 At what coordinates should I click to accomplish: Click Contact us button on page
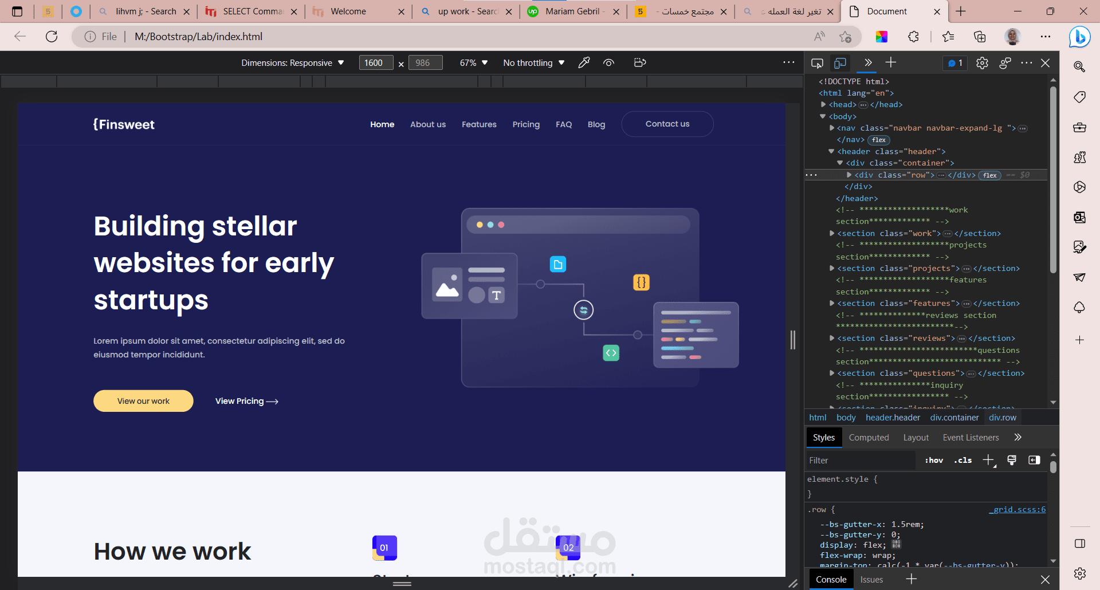pyautogui.click(x=667, y=124)
